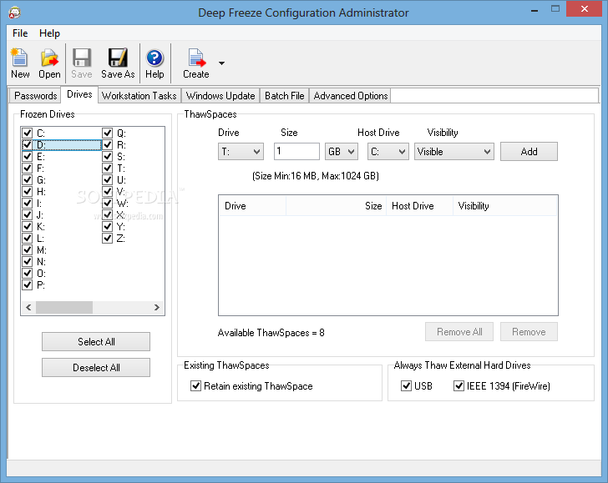Toggle the H: drive checkbox

(x=27, y=192)
